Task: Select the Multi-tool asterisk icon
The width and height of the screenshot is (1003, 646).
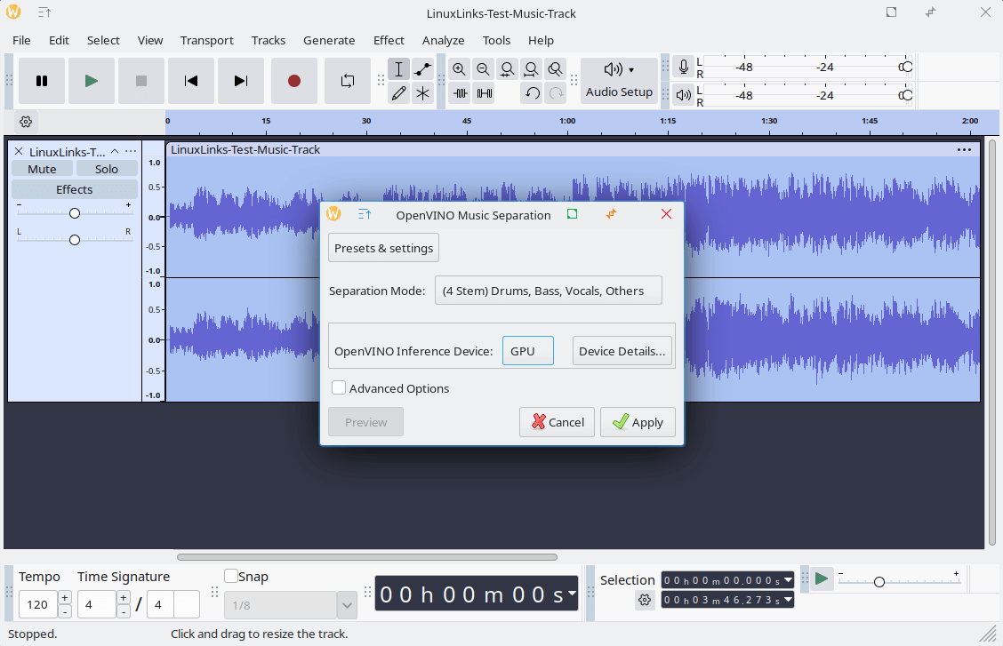Action: coord(423,93)
